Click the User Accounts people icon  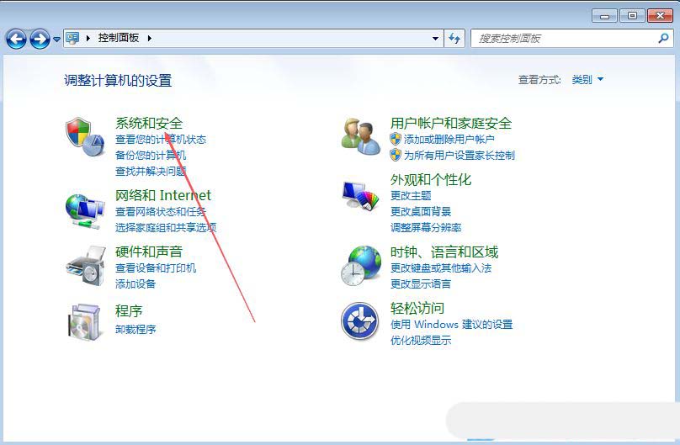click(361, 137)
